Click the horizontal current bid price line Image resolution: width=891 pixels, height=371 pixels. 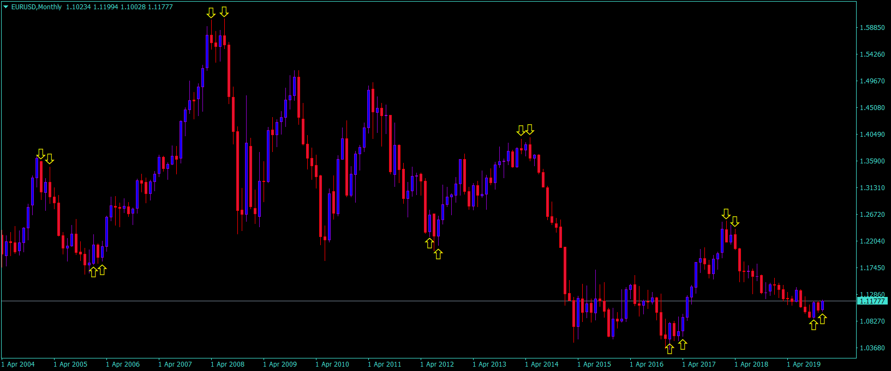point(428,301)
